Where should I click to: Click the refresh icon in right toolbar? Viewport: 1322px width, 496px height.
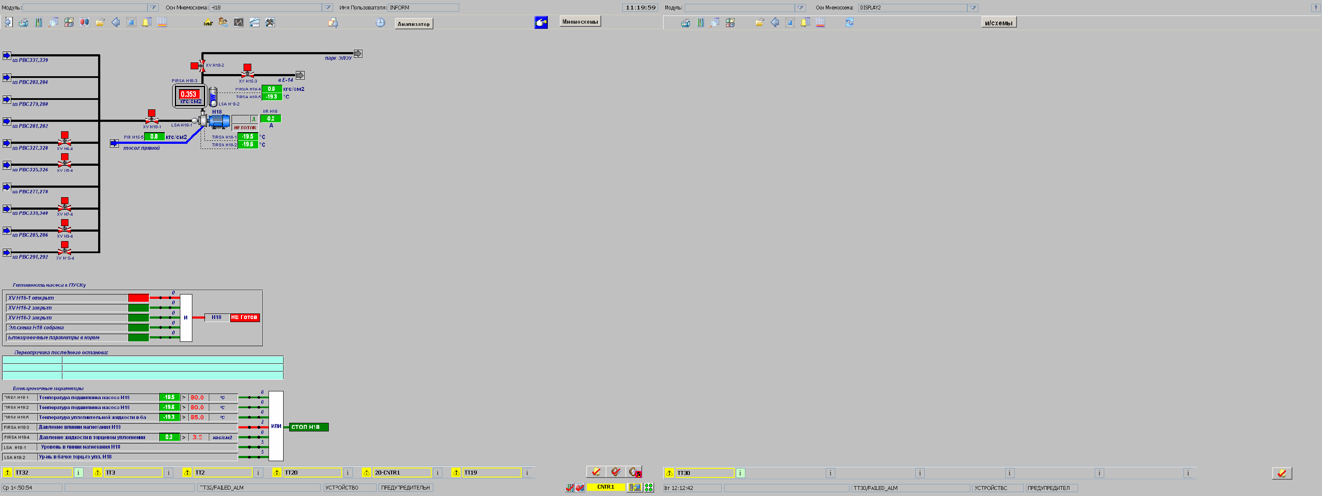[849, 22]
